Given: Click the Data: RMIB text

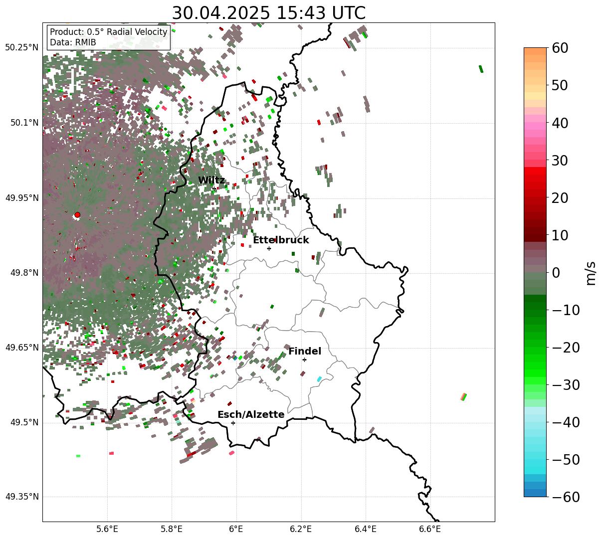Looking at the screenshot, I should pyautogui.click(x=73, y=43).
